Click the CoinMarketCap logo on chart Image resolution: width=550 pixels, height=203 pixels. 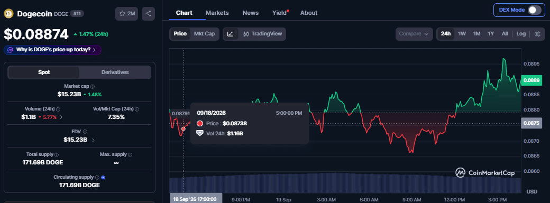tap(485, 173)
